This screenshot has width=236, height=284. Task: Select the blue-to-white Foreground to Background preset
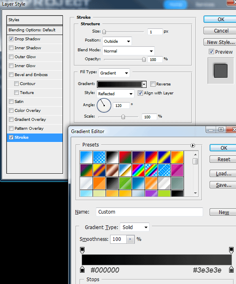(x=86, y=157)
